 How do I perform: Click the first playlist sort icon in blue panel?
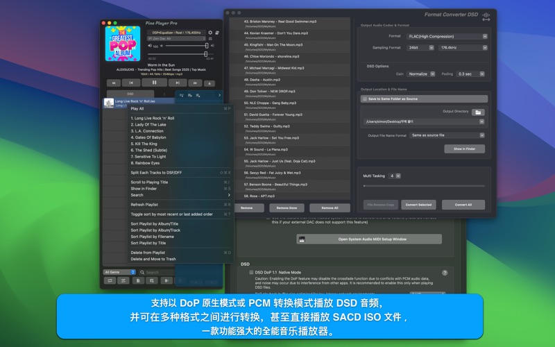pos(181,95)
